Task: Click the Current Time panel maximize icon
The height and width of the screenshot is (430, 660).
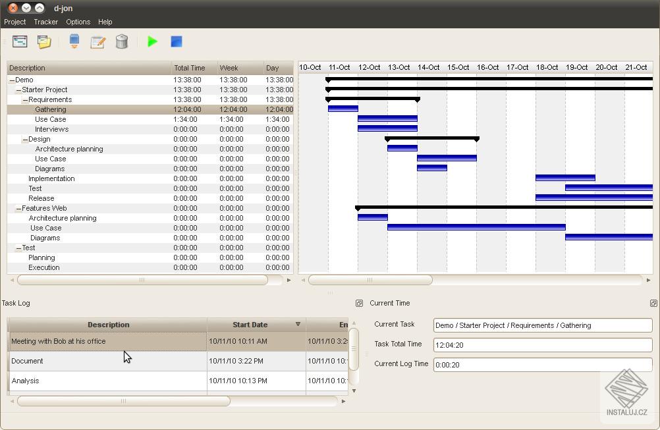Action: coord(653,304)
